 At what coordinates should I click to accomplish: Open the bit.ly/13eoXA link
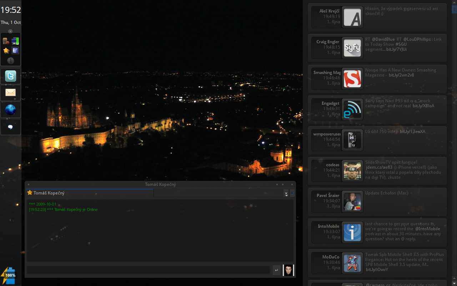tap(412, 132)
